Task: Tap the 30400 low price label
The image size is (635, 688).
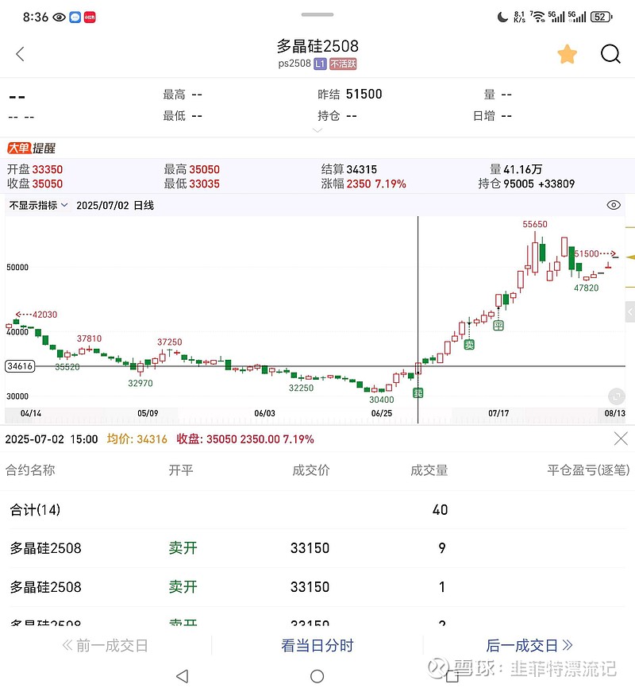Action: click(x=382, y=400)
